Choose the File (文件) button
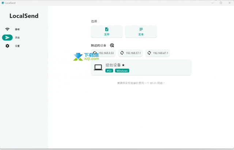The height and width of the screenshot is (150, 234). point(107,32)
